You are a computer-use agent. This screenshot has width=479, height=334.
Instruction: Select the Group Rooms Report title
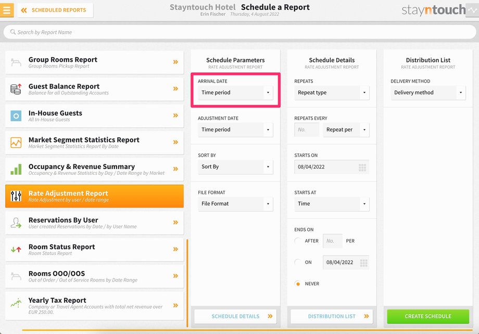click(63, 59)
